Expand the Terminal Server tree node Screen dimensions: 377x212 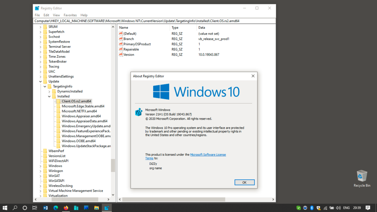tap(40, 47)
